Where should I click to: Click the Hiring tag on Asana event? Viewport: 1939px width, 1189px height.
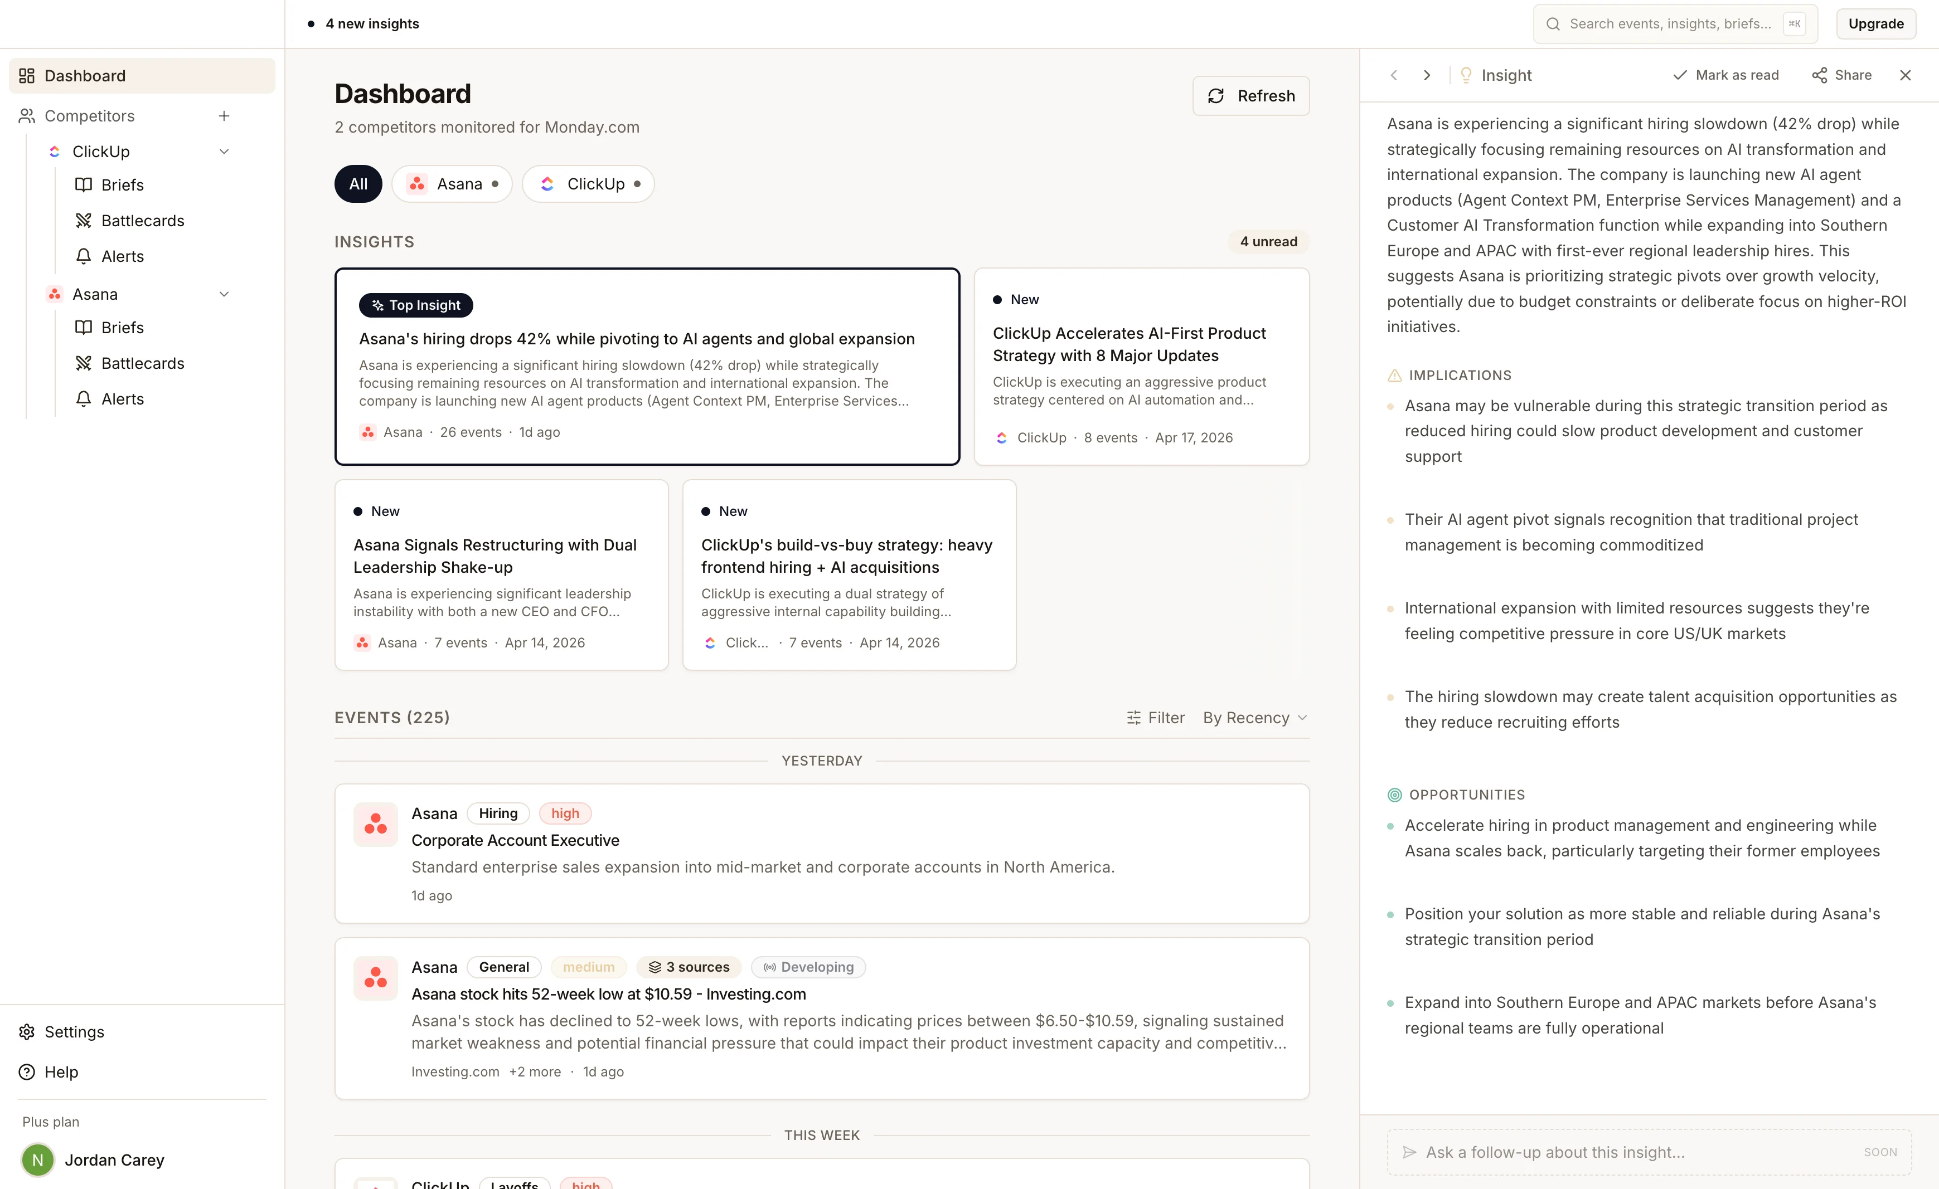[498, 813]
